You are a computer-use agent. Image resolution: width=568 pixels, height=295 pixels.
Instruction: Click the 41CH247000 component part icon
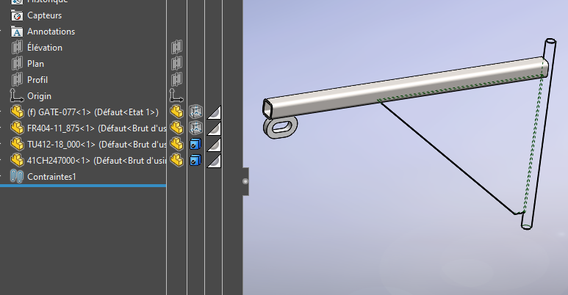pos(17,161)
